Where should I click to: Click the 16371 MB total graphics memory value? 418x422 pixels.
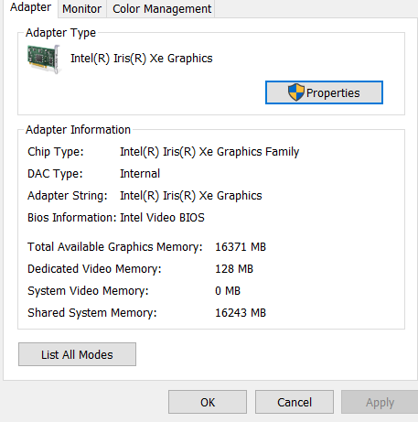tap(241, 247)
